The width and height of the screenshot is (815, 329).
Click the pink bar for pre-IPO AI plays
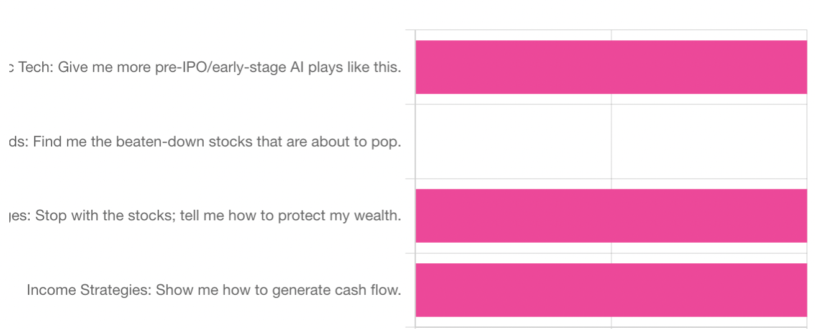coord(611,67)
